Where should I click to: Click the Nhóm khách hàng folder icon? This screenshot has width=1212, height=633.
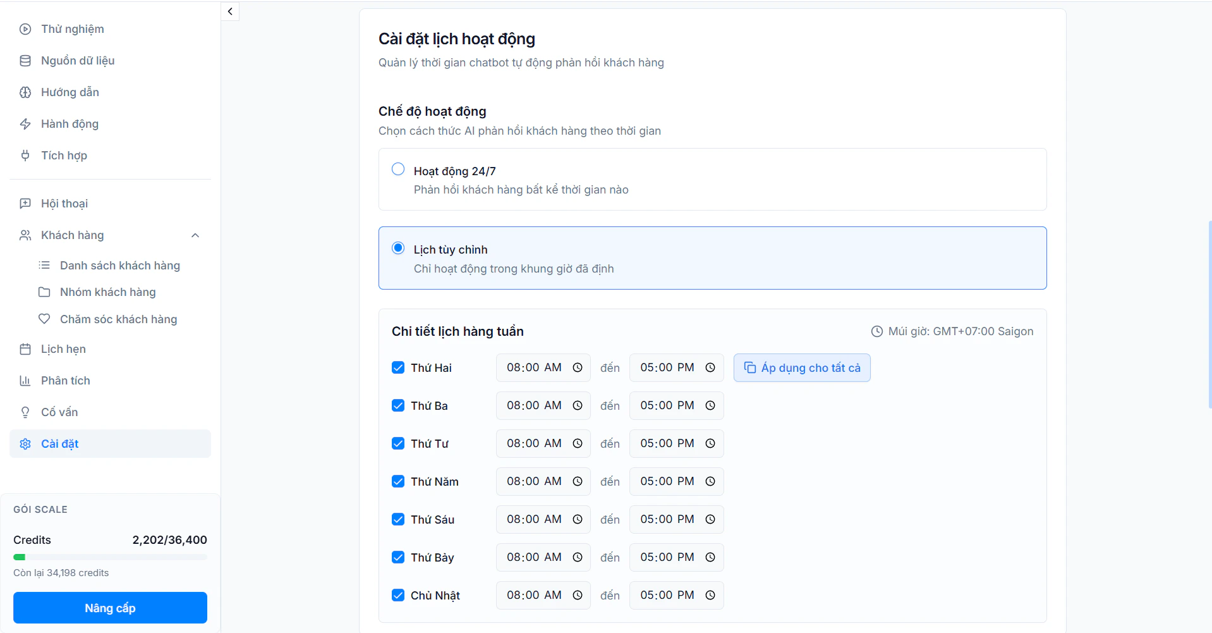[x=44, y=292]
